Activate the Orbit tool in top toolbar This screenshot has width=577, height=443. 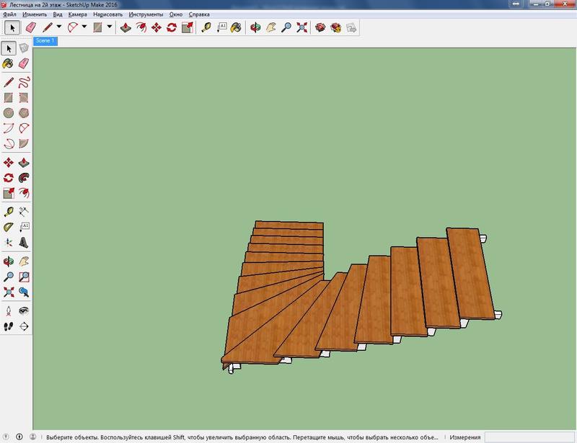255,27
